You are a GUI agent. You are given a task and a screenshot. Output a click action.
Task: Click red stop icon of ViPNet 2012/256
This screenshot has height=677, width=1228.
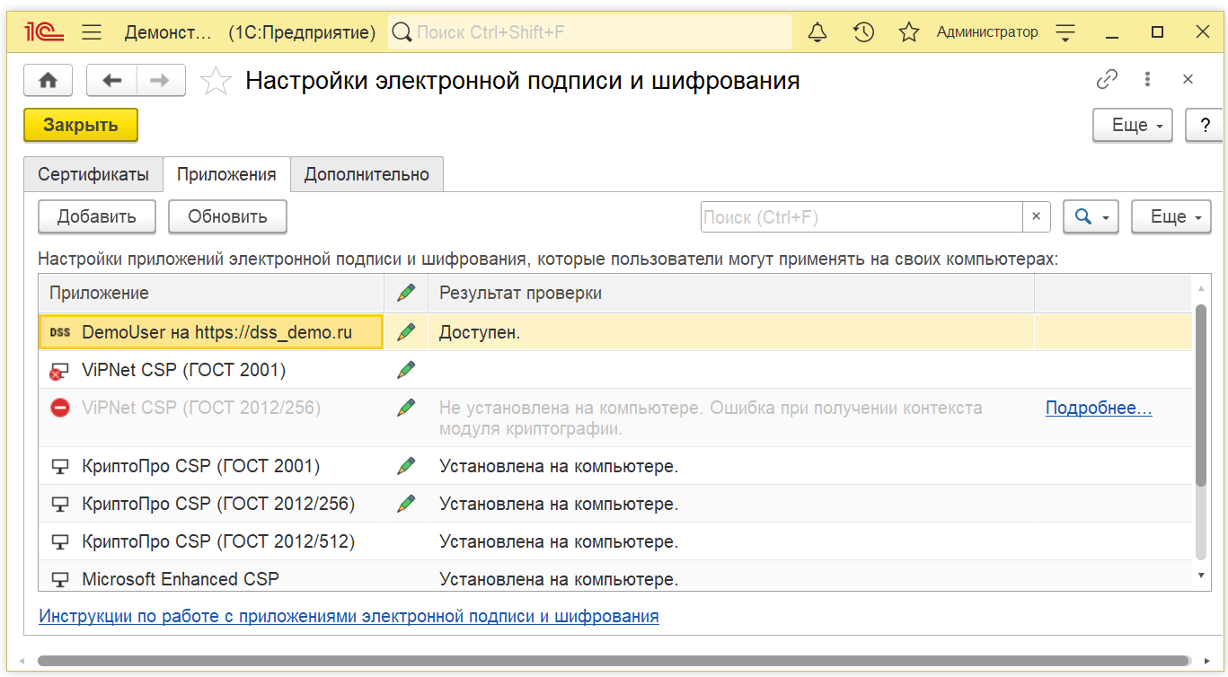(x=60, y=408)
